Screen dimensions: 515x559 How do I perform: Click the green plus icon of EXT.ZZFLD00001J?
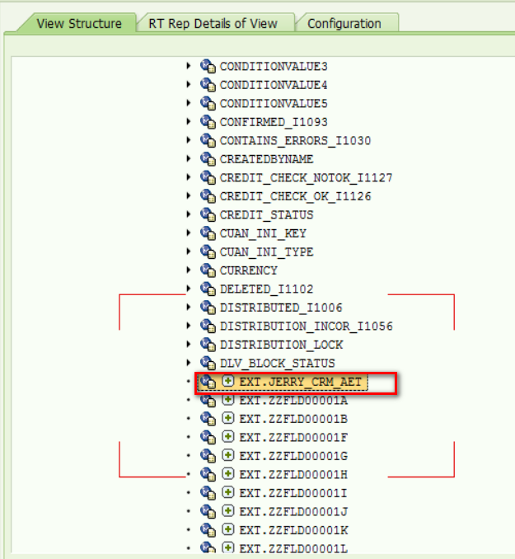[228, 511]
